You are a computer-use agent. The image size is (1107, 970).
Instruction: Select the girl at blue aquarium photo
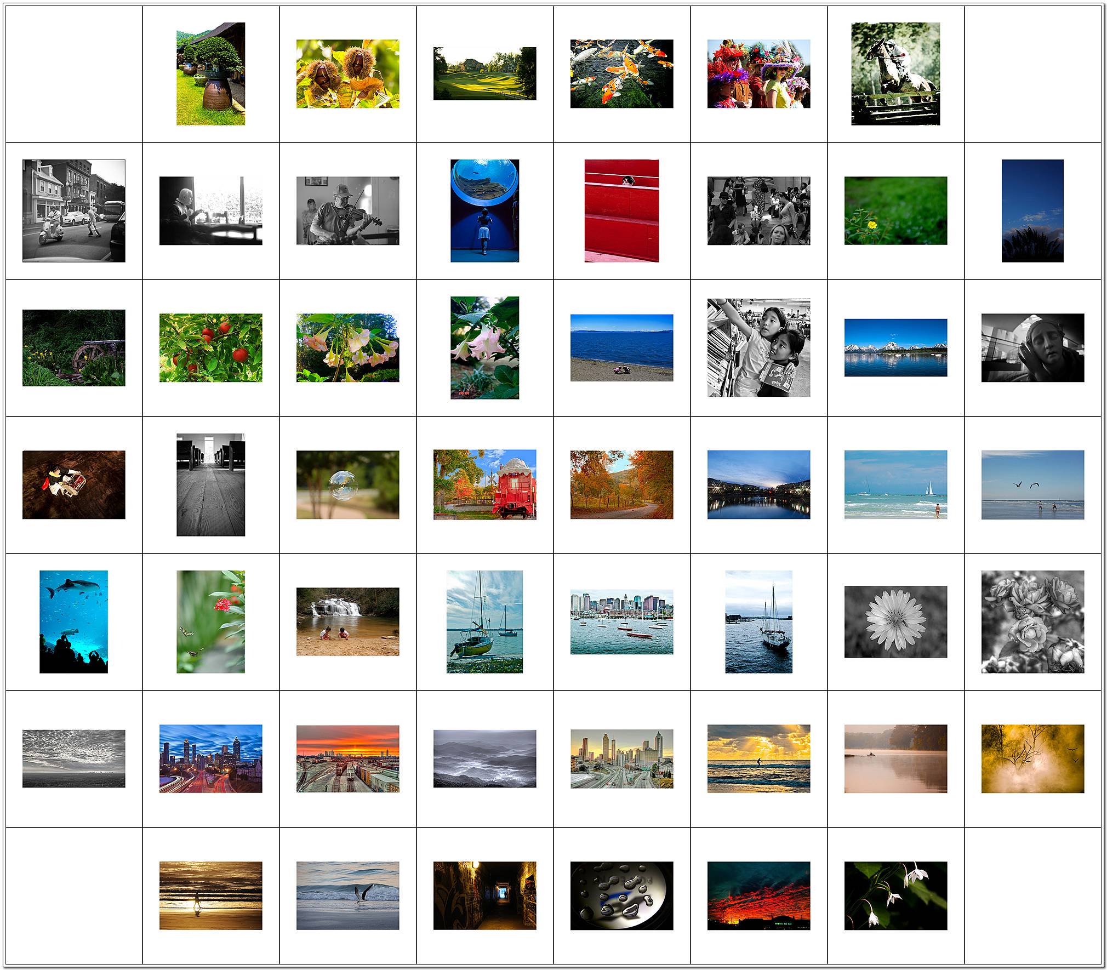point(484,210)
